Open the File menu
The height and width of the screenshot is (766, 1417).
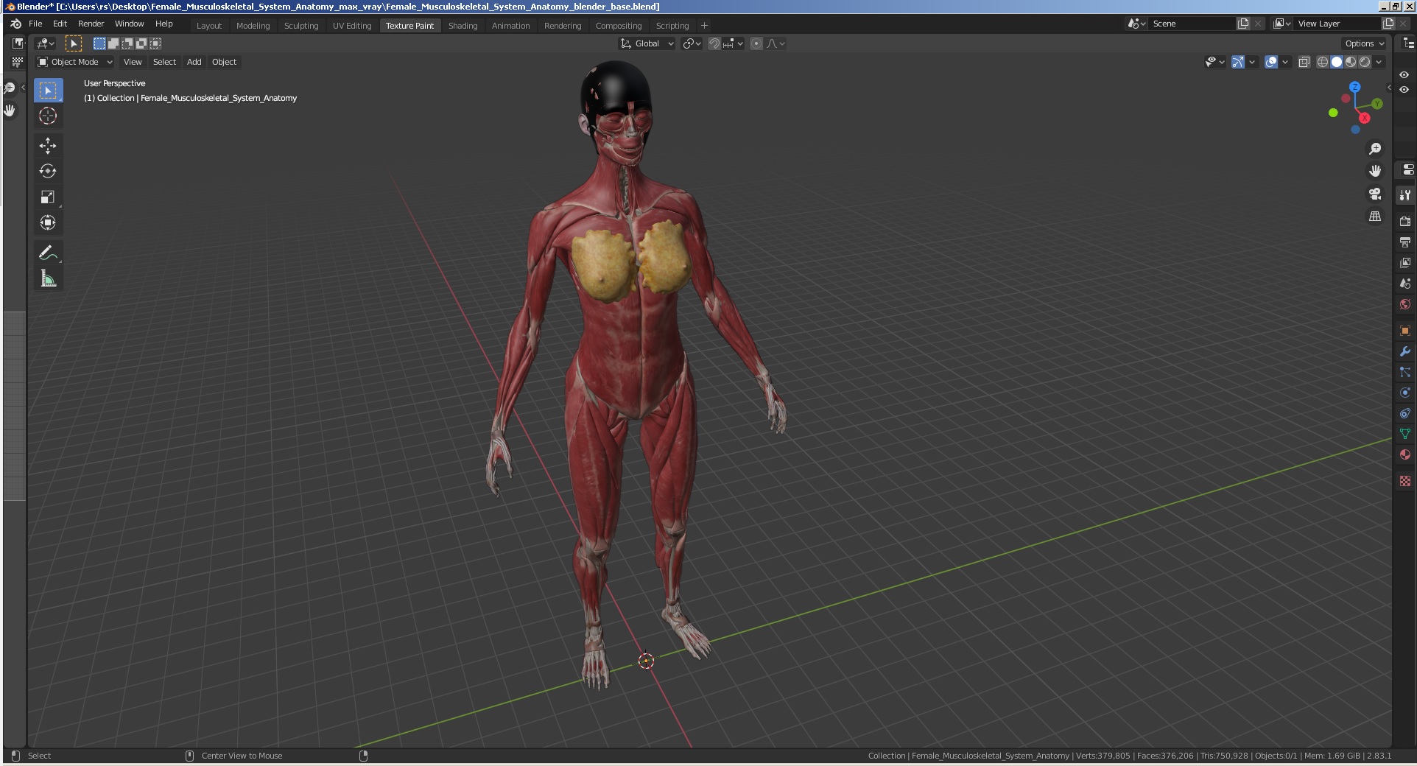tap(35, 24)
